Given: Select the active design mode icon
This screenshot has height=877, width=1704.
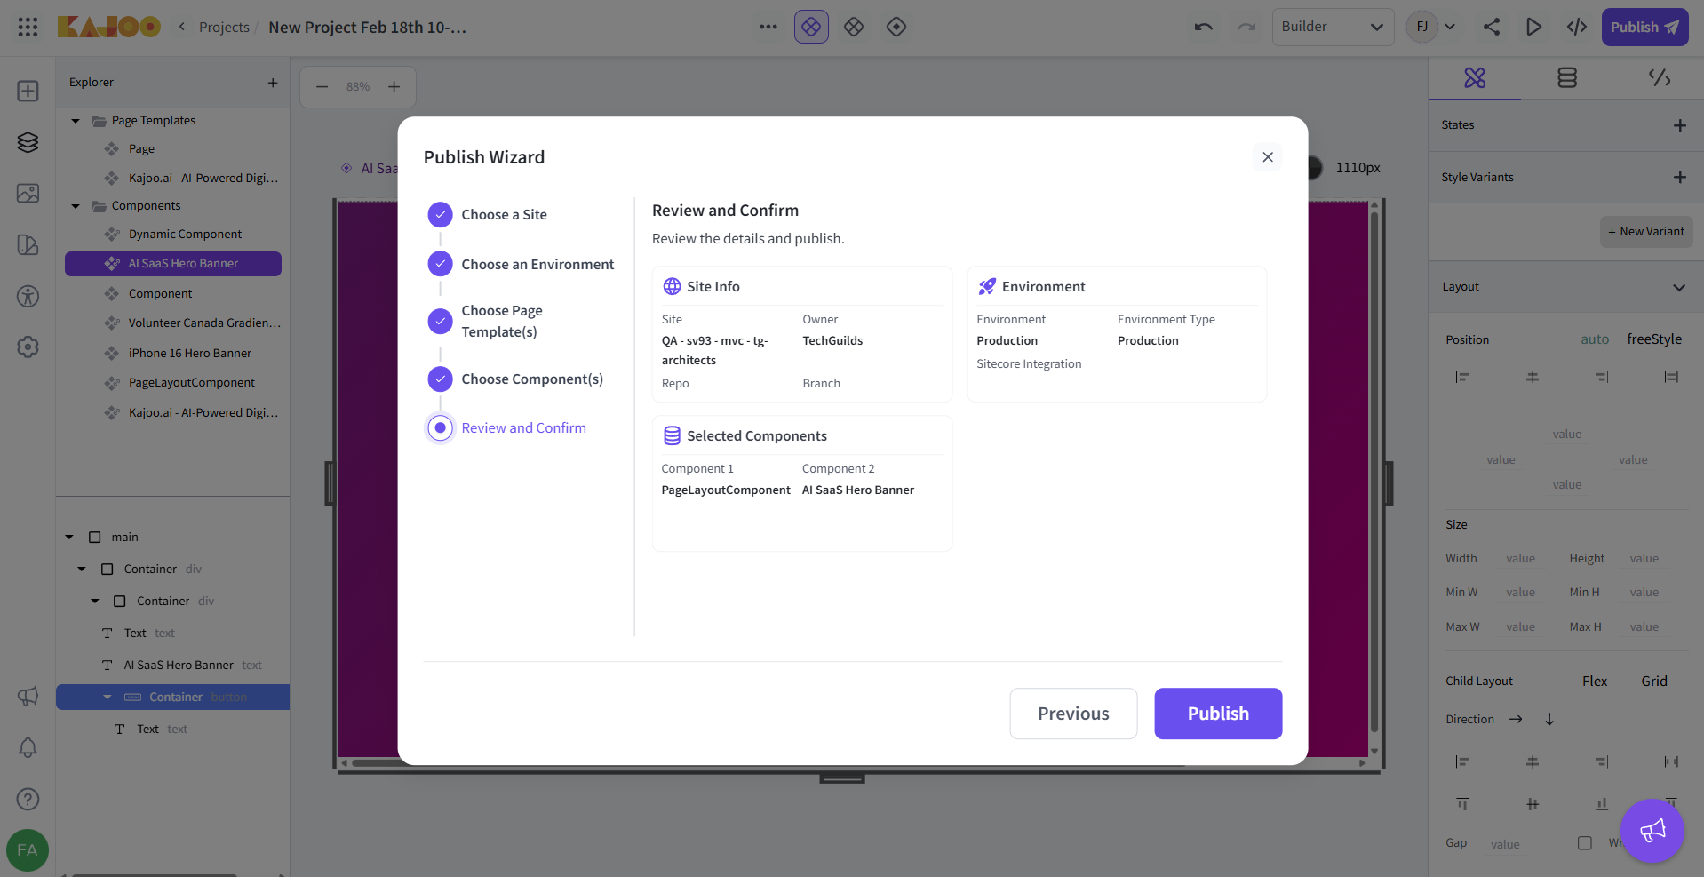Looking at the screenshot, I should click(x=811, y=27).
